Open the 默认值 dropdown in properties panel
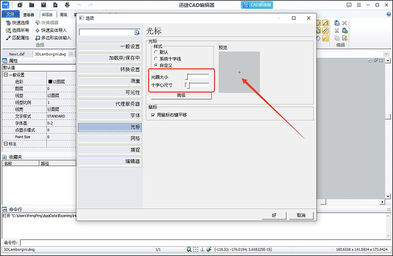 [x=39, y=68]
